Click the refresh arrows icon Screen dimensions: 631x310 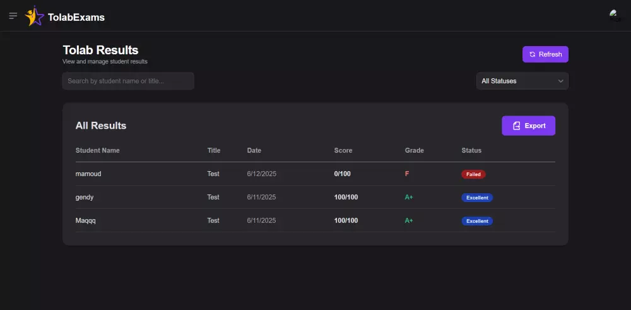point(533,54)
